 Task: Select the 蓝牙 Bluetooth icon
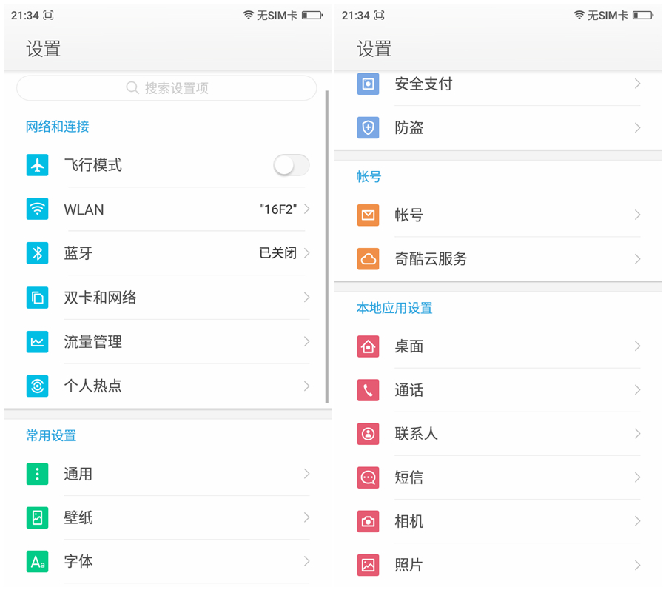(37, 253)
